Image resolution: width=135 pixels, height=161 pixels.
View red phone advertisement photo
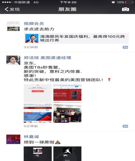[x=67, y=93]
